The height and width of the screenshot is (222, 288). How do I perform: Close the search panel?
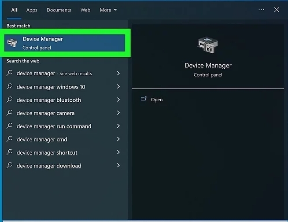click(x=277, y=10)
